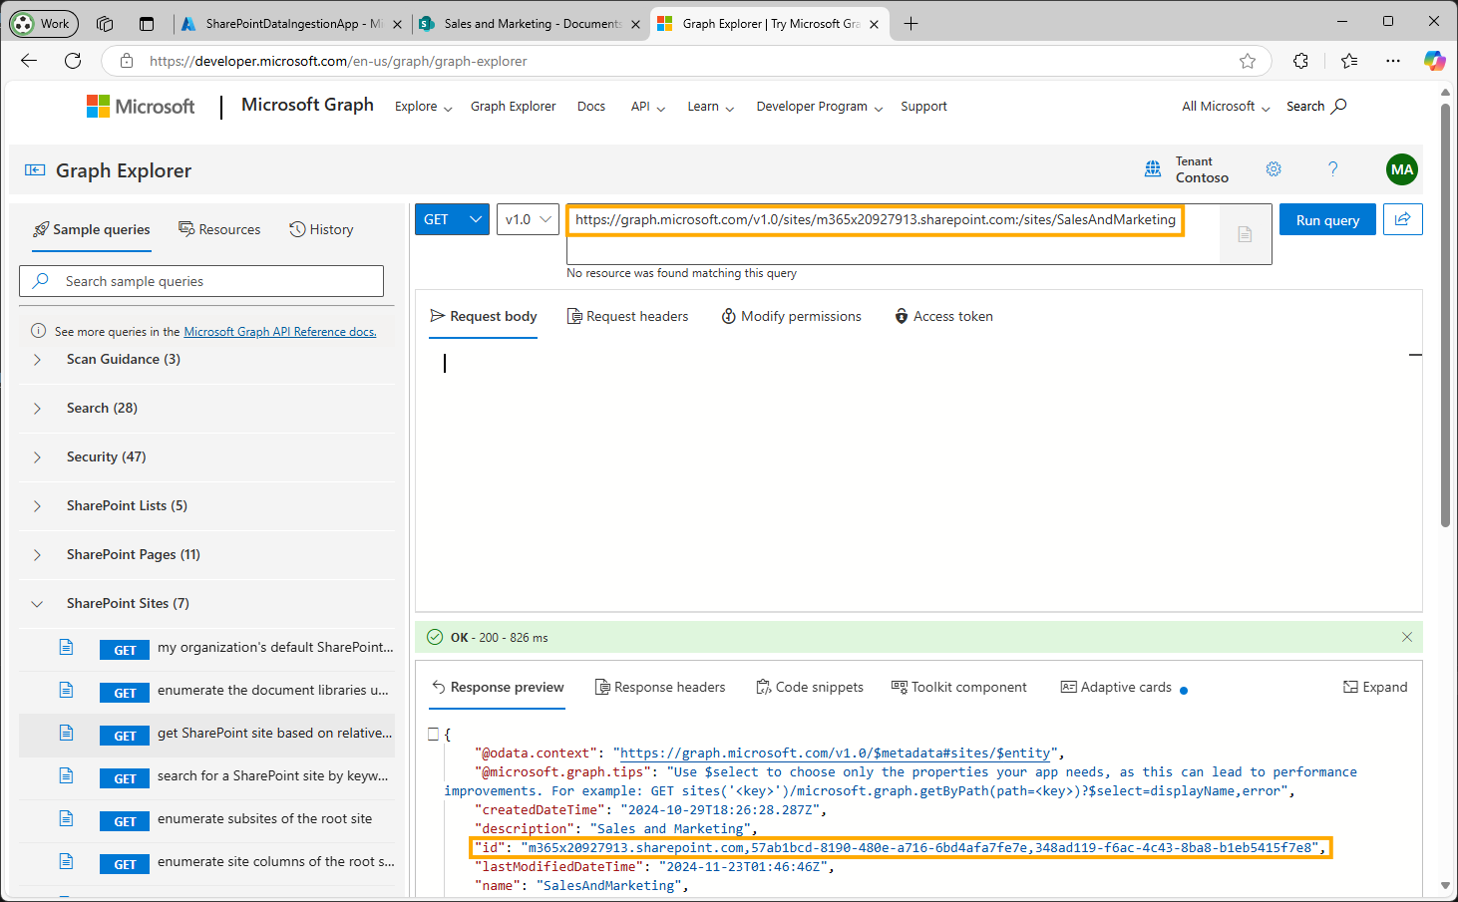This screenshot has height=902, width=1458.
Task: Click the search icon in Sample queries box
Action: coord(39,281)
